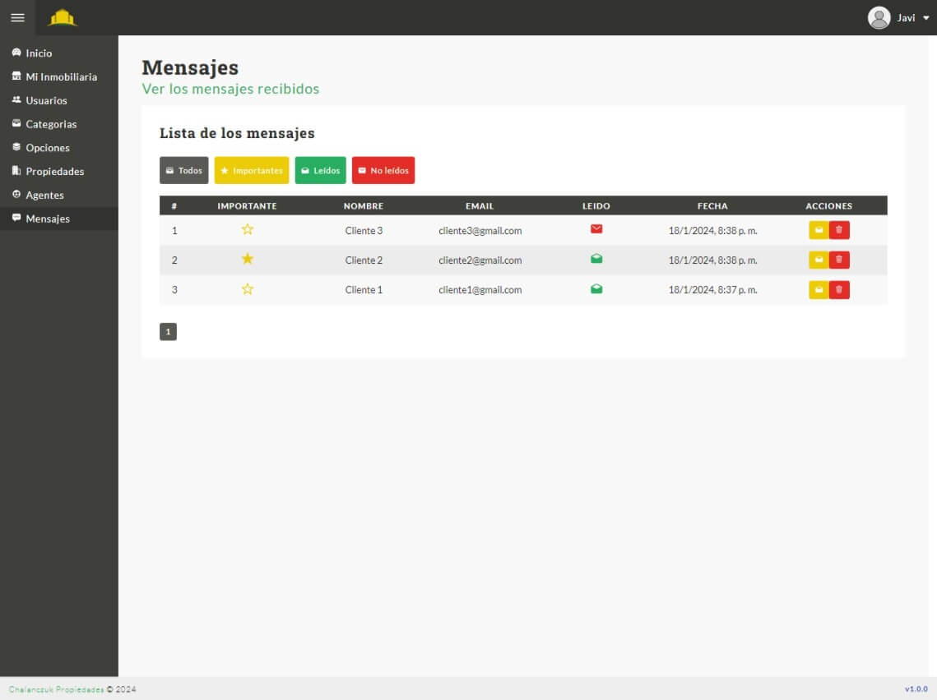Filter messages by Importantes

click(252, 171)
